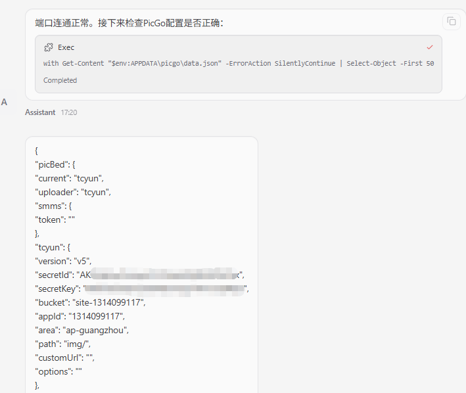Click the Completed status text
466x393 pixels.
60,80
